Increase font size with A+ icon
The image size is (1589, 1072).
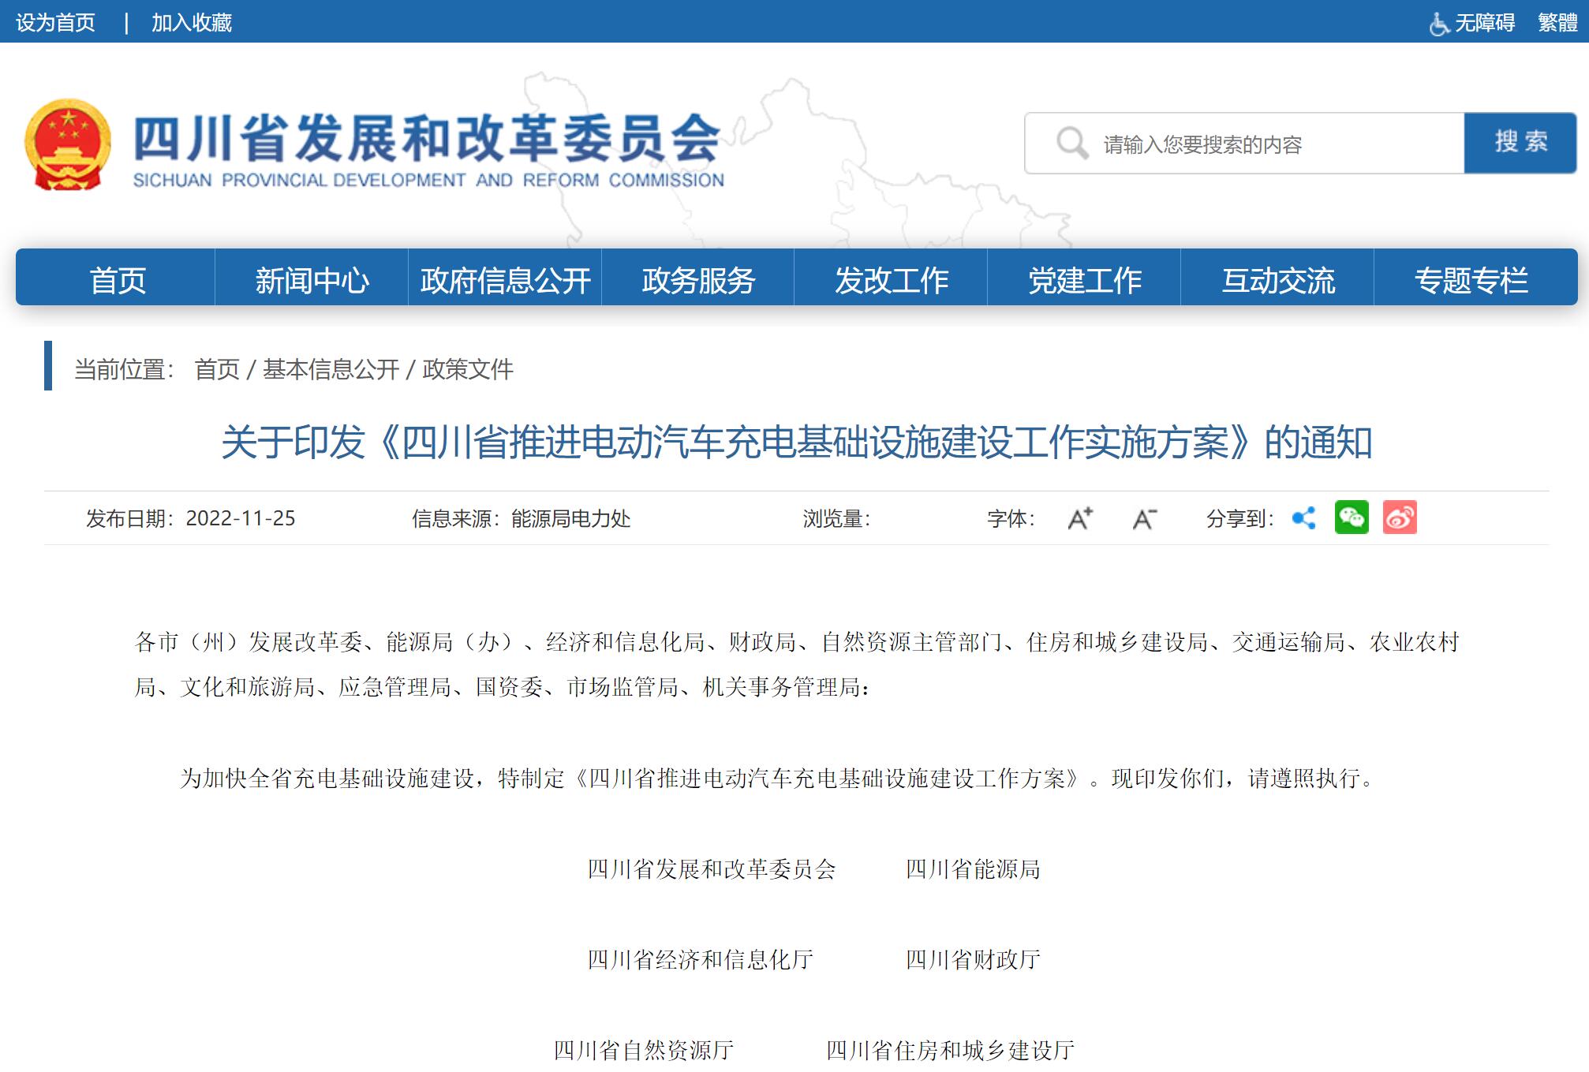[x=1080, y=518]
